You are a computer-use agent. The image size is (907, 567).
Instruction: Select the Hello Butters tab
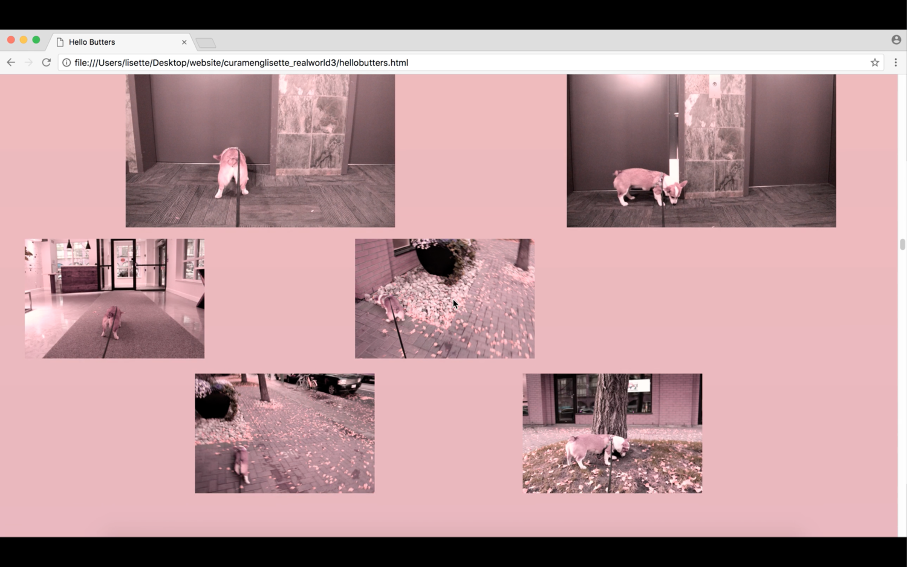tap(121, 42)
